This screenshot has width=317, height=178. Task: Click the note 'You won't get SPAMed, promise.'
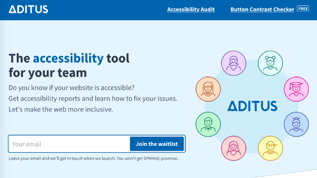tap(147, 158)
